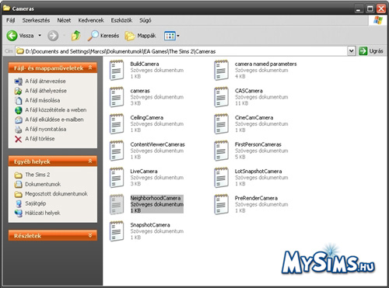
Task: Select the camera named parameters file icon
Action: point(221,70)
